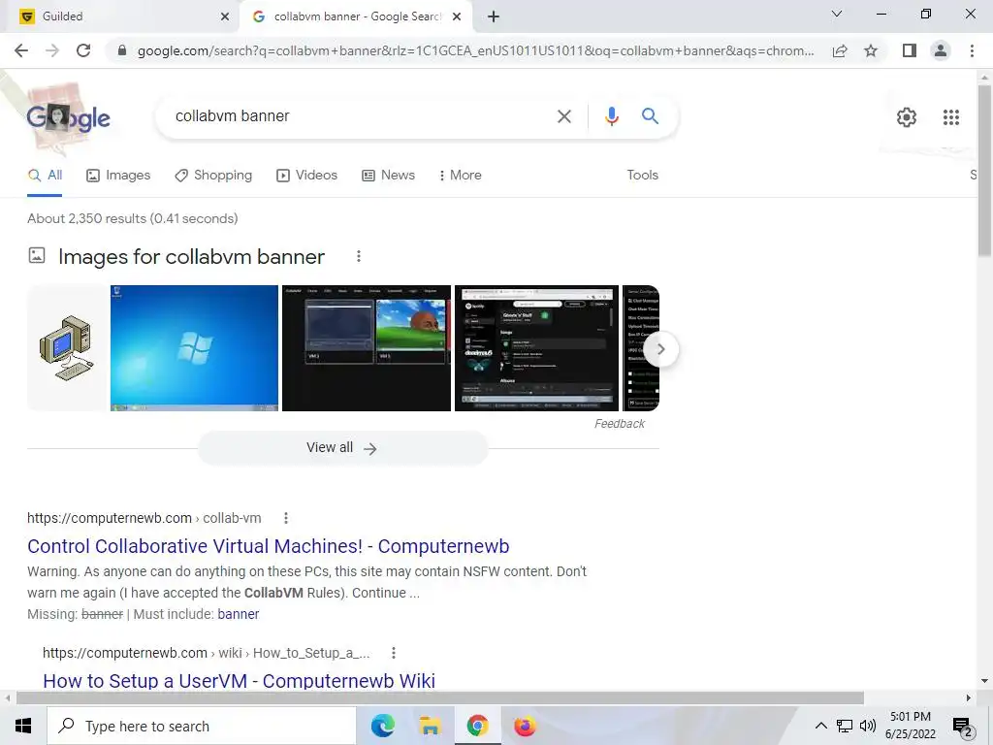
Task: Open the notification center
Action: 963,727
